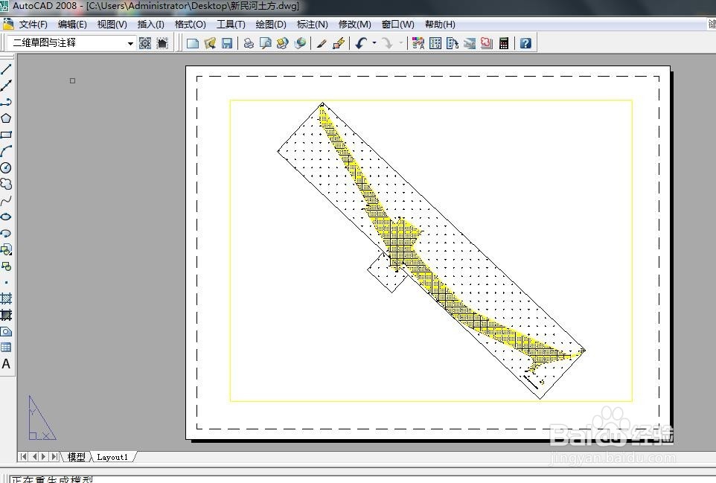
Task: Go to the next layout tab arrow
Action: pos(45,456)
